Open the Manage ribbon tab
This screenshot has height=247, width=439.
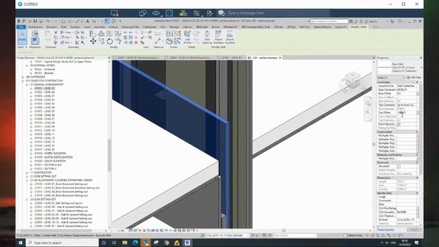click(174, 27)
